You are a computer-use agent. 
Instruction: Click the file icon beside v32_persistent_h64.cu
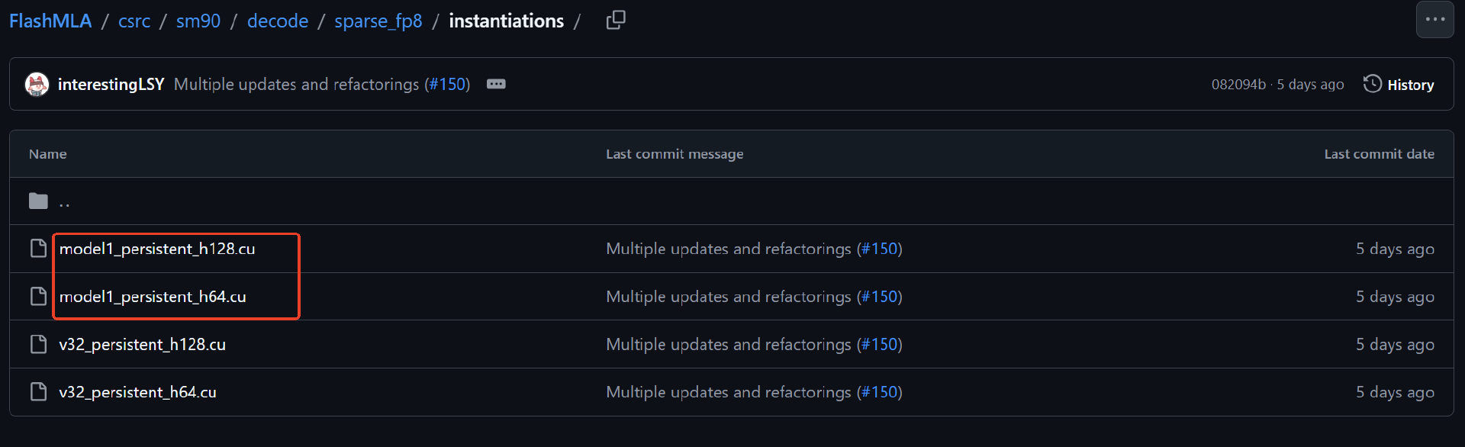pos(38,392)
